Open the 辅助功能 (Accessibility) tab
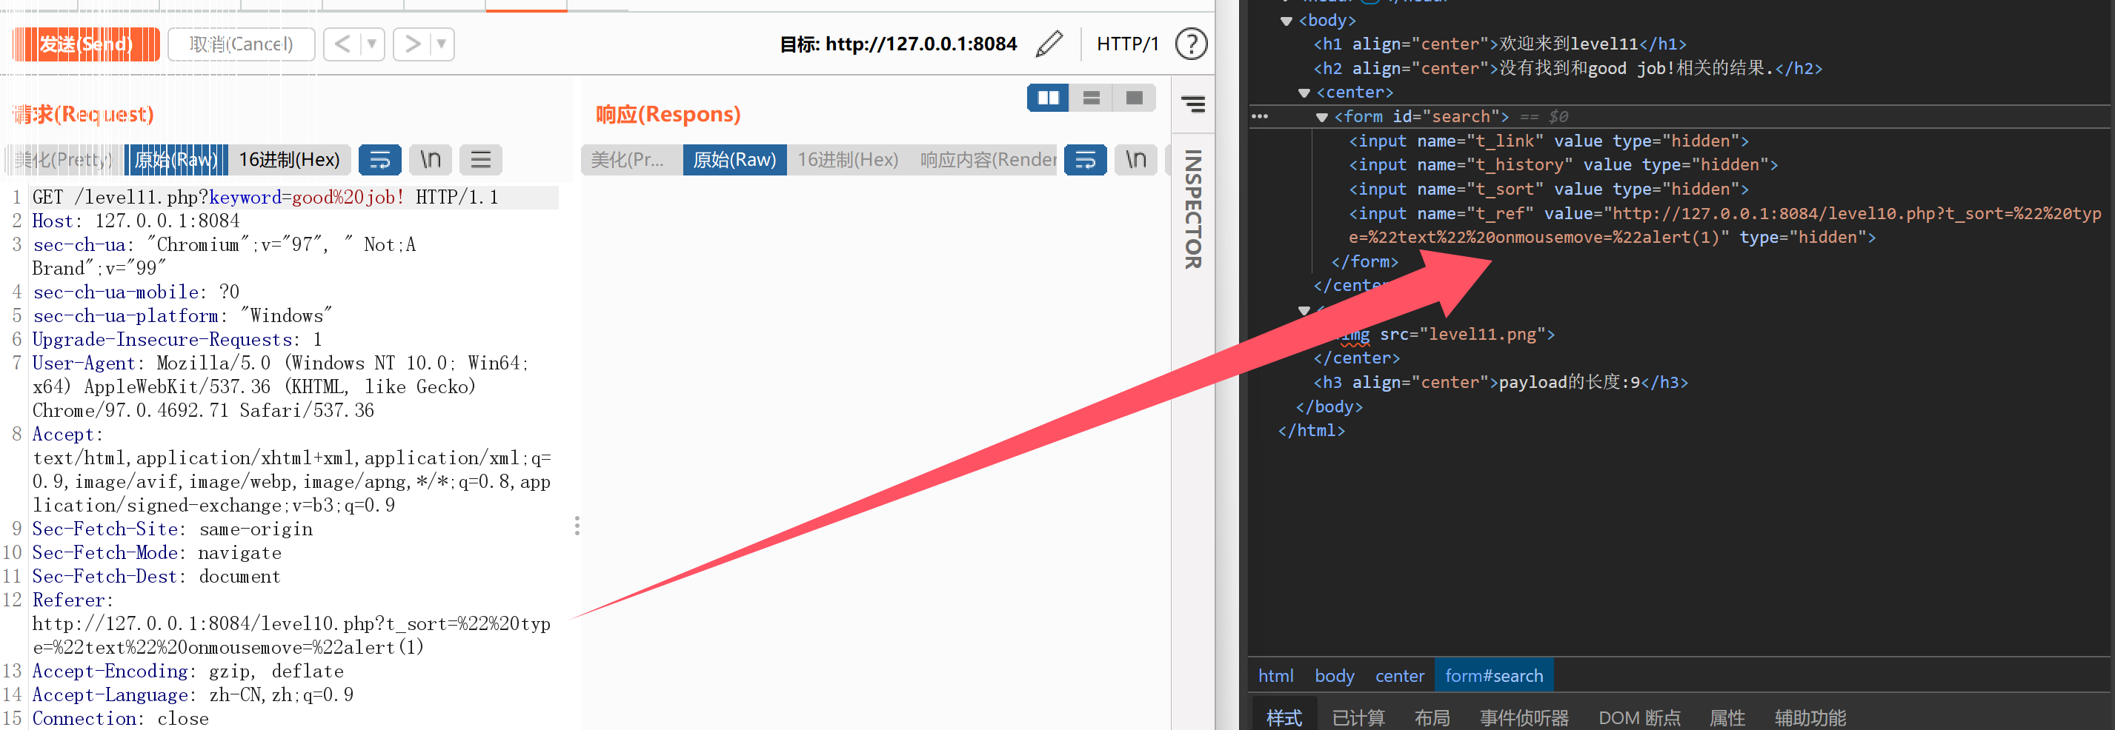The height and width of the screenshot is (730, 2115). click(x=1810, y=717)
